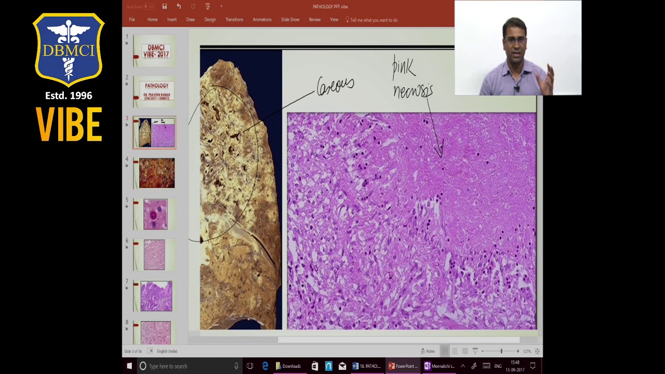Switch to Reading View icon

click(x=465, y=351)
